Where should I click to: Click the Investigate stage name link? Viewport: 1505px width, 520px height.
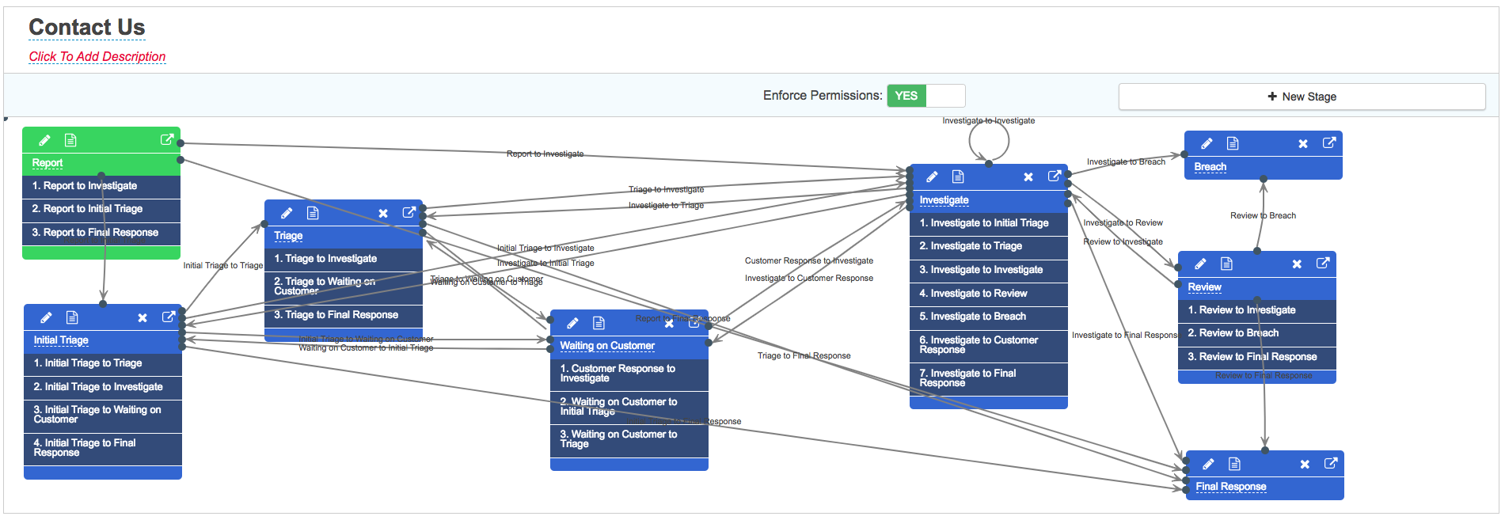point(944,200)
